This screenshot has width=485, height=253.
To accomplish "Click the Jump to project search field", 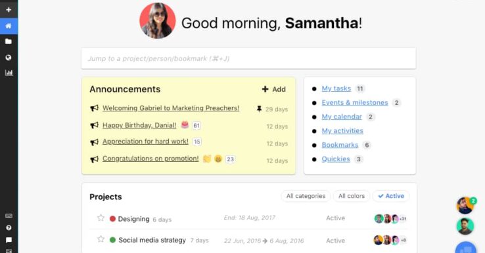I will [248, 58].
